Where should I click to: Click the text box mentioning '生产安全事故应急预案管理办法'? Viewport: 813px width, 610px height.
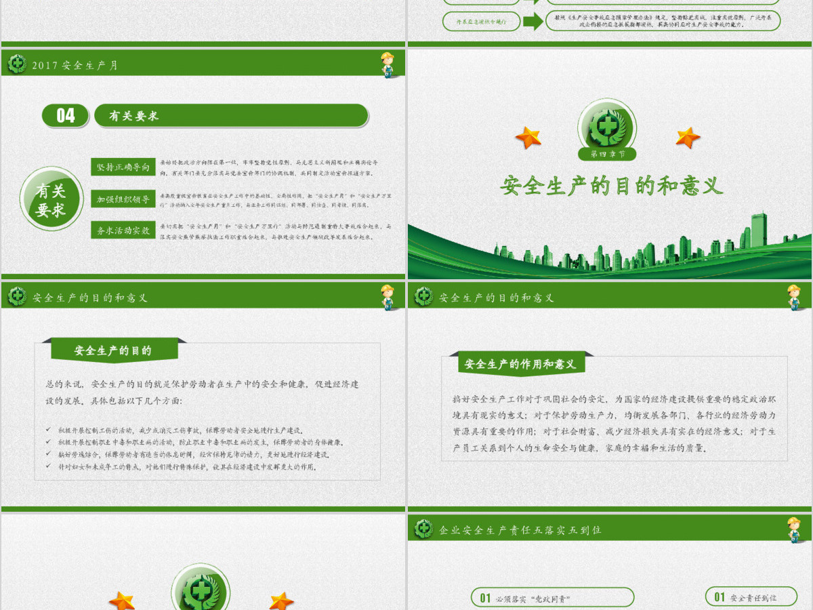pos(663,21)
